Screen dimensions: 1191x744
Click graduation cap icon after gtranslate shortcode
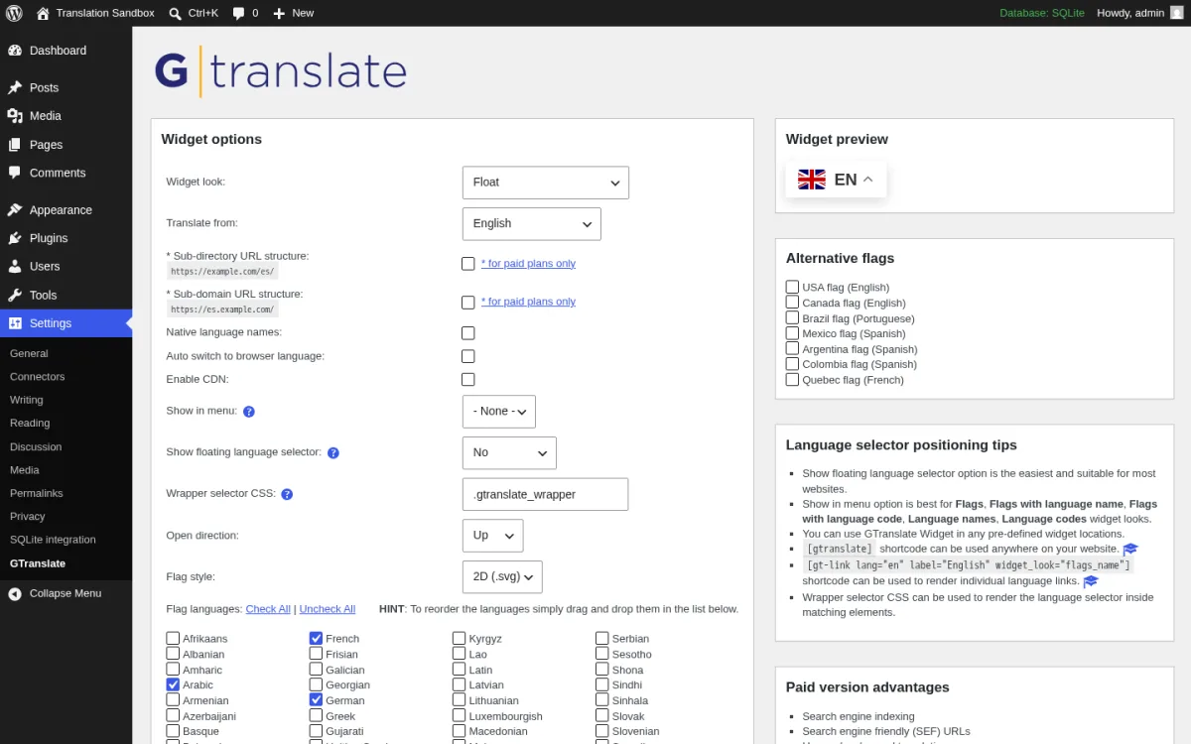(1130, 549)
